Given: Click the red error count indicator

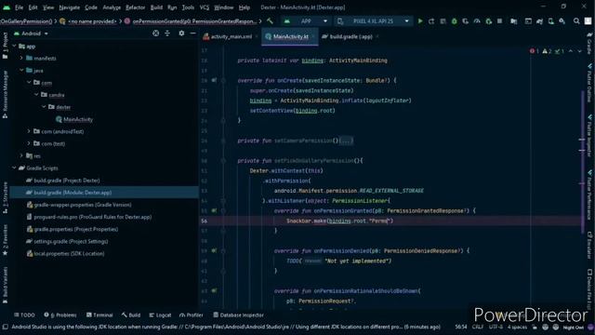Looking at the screenshot, I should tap(535, 51).
